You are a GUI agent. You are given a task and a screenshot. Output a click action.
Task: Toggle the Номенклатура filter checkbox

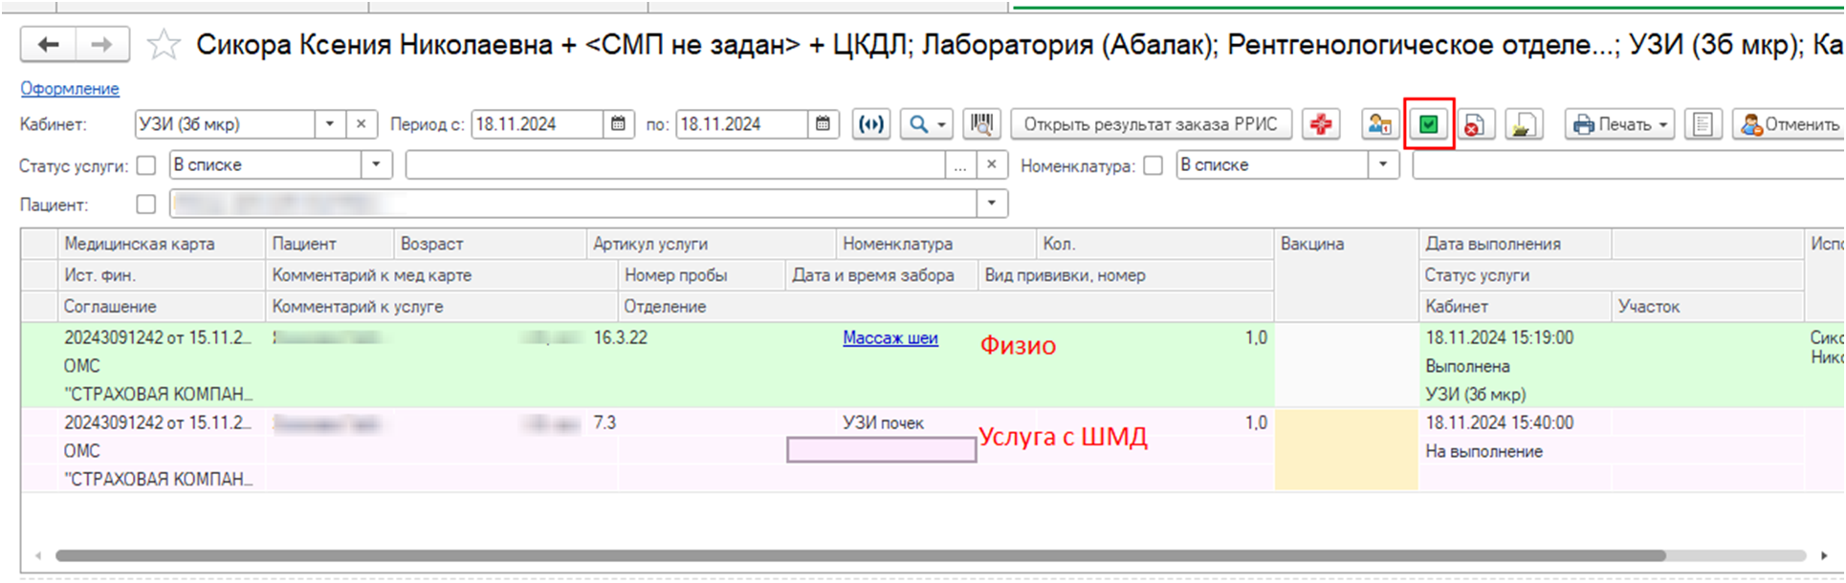(1154, 165)
